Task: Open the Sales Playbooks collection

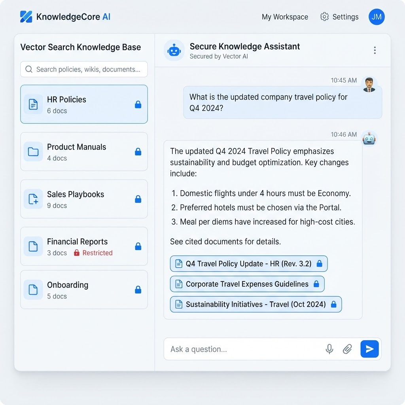Action: point(84,199)
